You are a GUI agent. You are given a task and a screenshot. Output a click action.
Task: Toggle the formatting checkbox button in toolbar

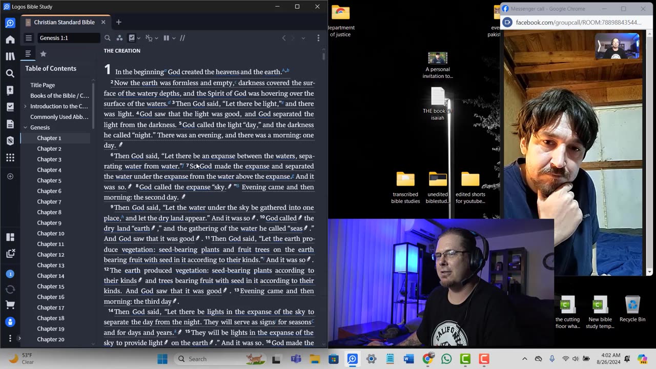(x=132, y=38)
